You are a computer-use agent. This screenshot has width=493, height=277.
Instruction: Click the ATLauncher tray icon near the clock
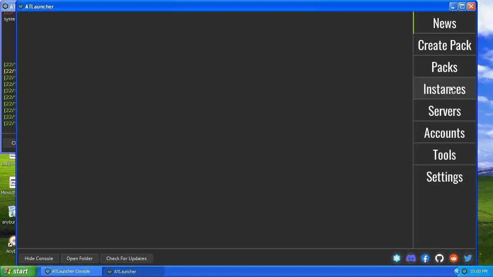(x=464, y=272)
